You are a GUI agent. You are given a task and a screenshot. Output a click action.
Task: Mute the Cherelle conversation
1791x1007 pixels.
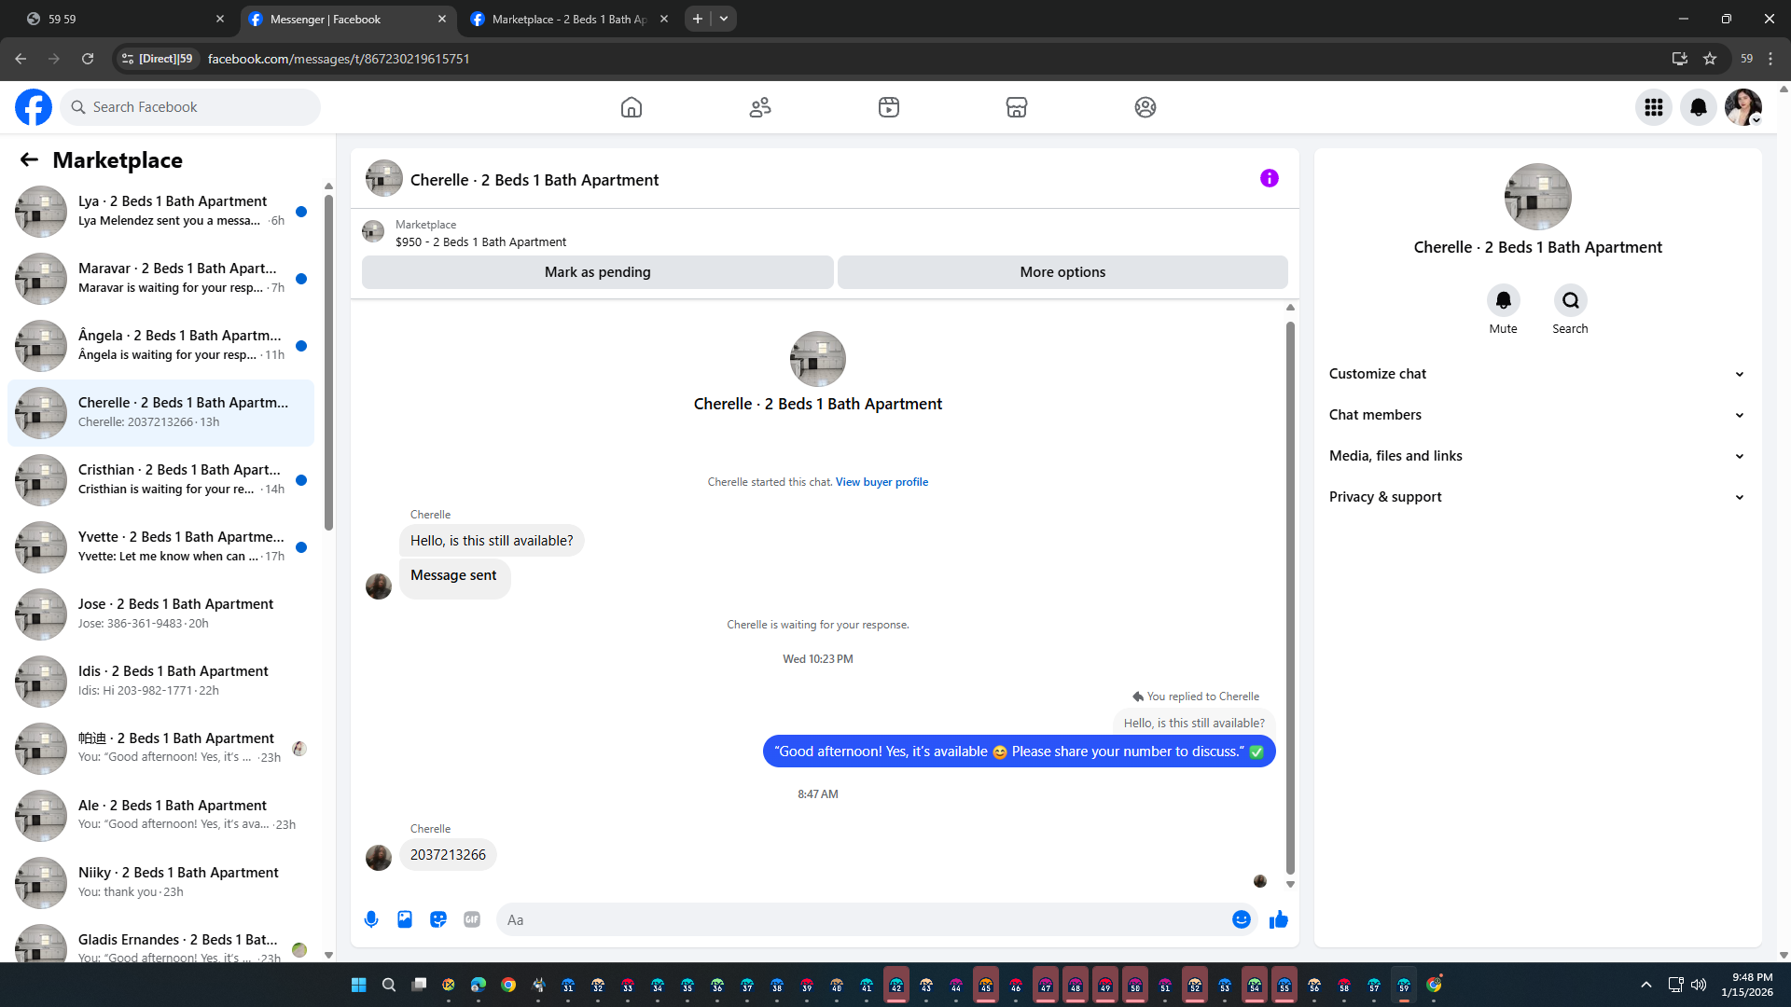tap(1503, 300)
